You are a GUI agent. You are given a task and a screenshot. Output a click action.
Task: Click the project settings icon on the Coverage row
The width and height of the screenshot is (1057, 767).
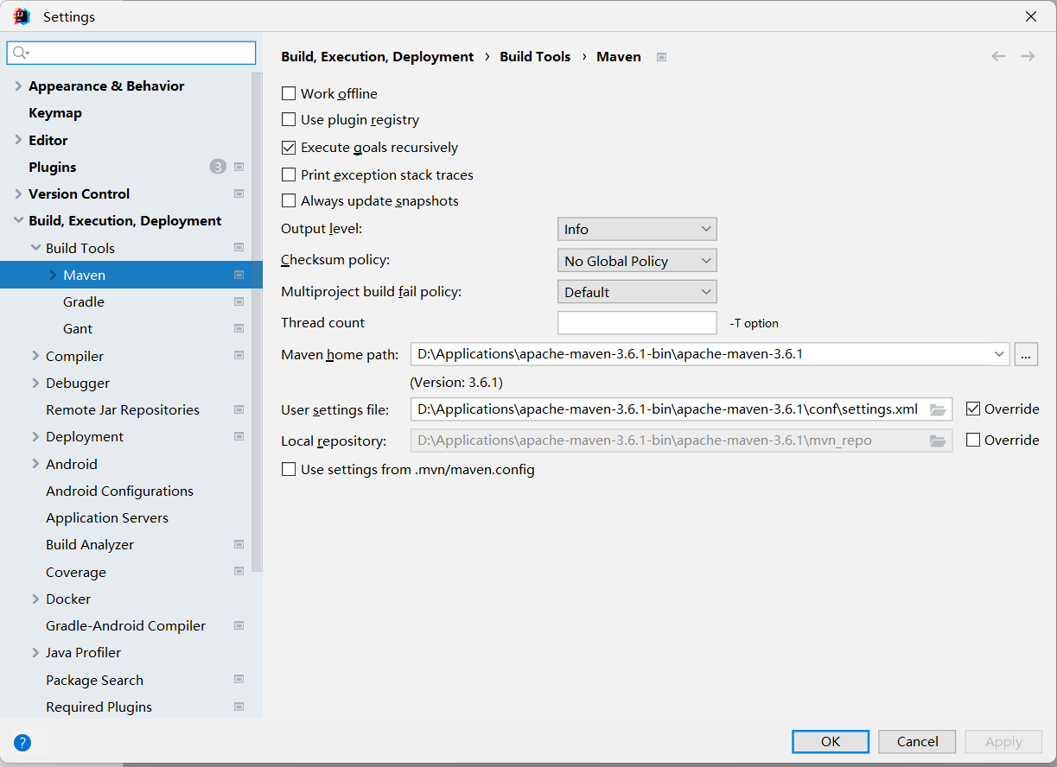click(x=239, y=572)
